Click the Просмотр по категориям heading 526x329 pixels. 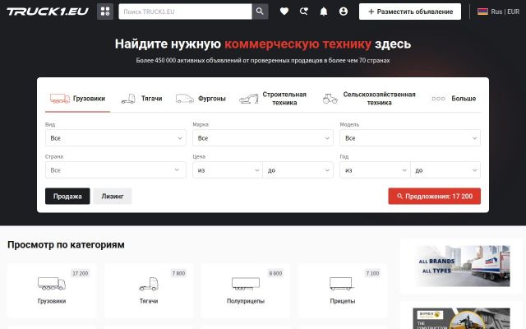point(66,245)
